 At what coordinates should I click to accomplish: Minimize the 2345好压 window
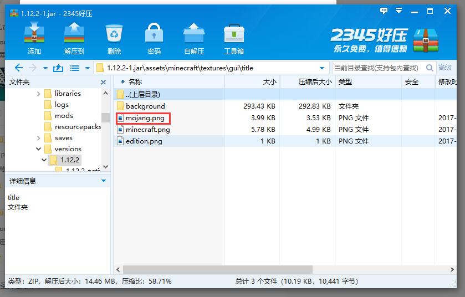click(x=415, y=12)
